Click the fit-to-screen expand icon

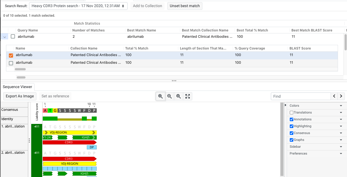click(x=187, y=96)
